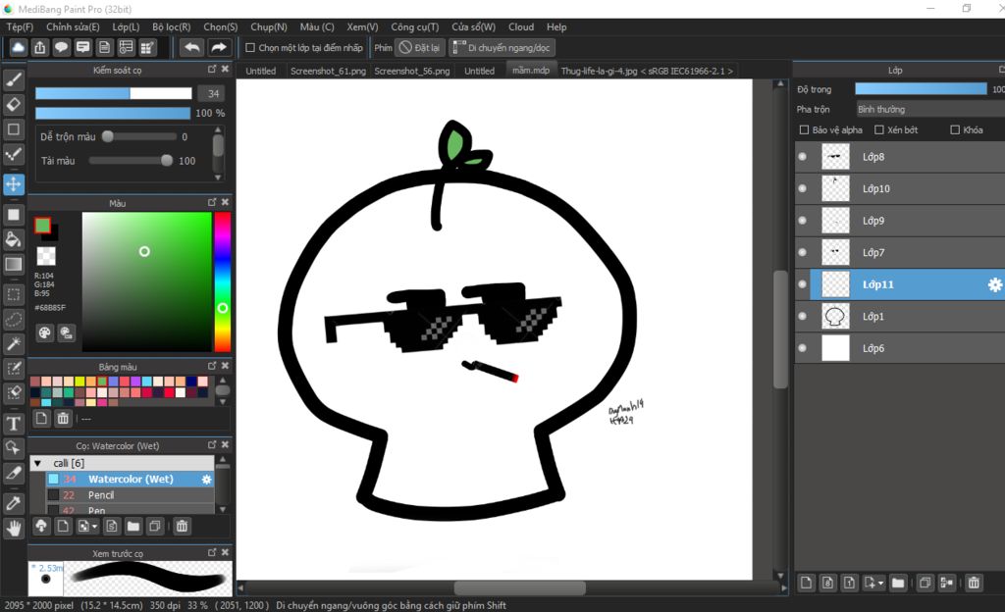Select the Fill rectangle tool
This screenshot has height=612, width=1005.
click(x=14, y=215)
